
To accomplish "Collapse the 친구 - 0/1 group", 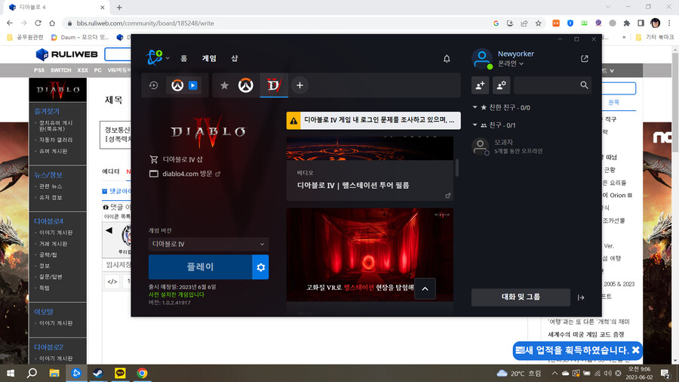I will (475, 125).
